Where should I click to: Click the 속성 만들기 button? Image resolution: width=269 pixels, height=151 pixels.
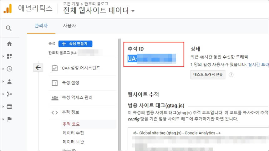tap(75, 44)
